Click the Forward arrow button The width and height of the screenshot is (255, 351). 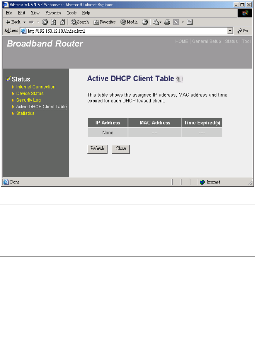(31, 22)
